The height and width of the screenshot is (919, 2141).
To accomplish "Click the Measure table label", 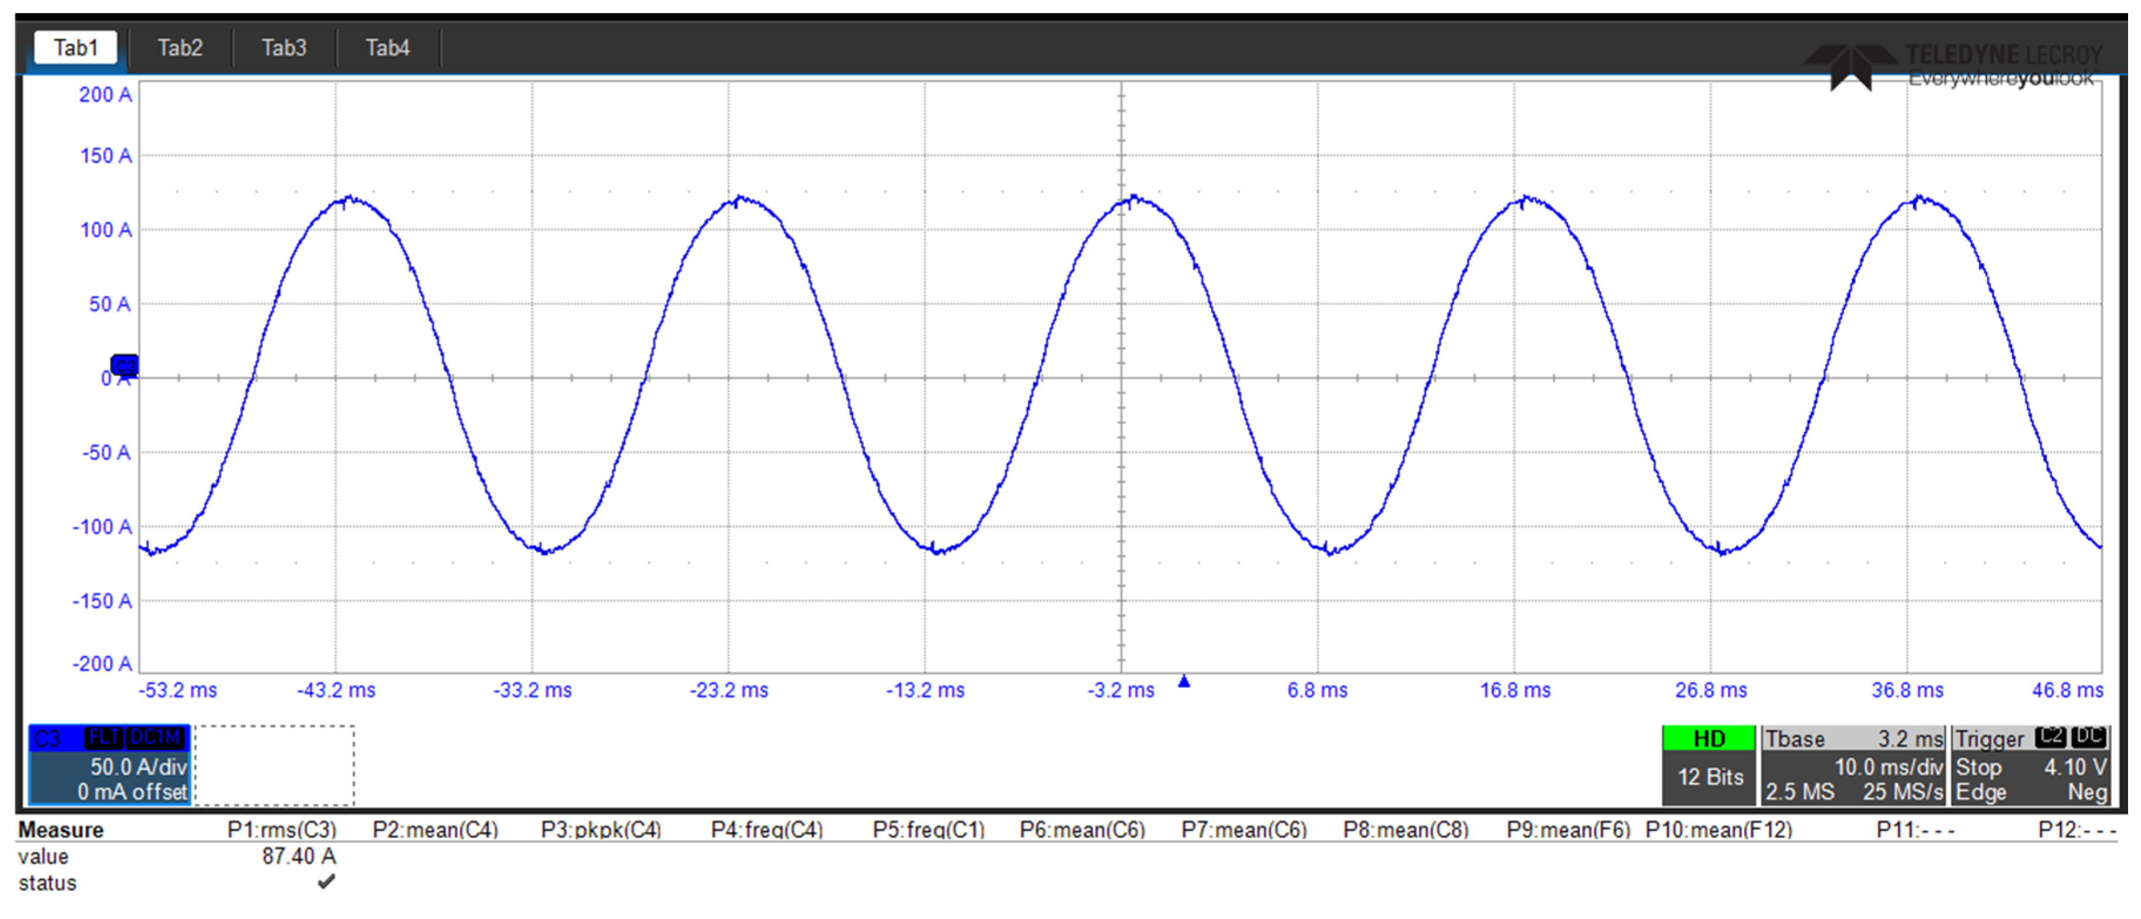I will click(x=60, y=829).
